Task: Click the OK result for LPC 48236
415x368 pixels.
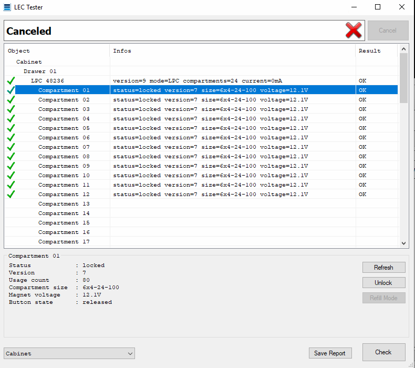Action: [362, 80]
